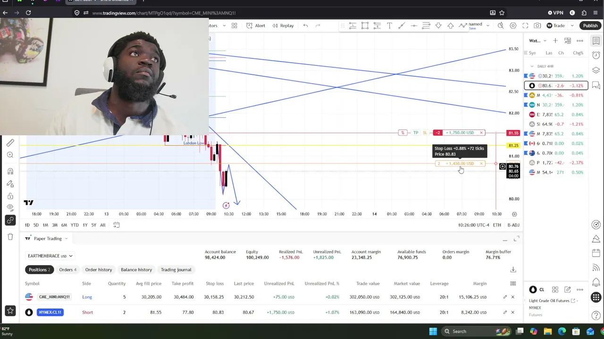Click the CME_MINI:MNQ1! symbol tag
This screenshot has height=339, width=604.
pyautogui.click(x=54, y=297)
